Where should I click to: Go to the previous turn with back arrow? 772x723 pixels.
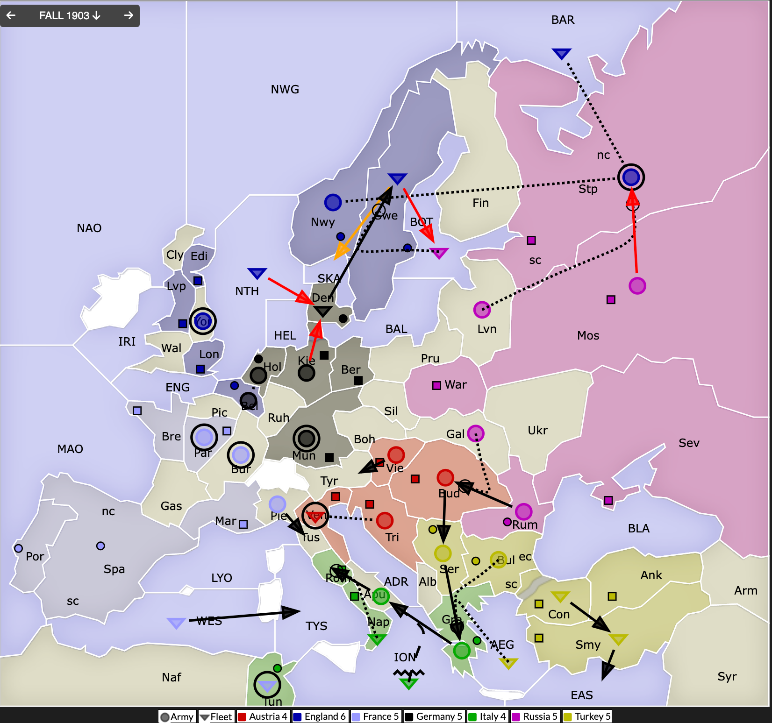pos(11,15)
